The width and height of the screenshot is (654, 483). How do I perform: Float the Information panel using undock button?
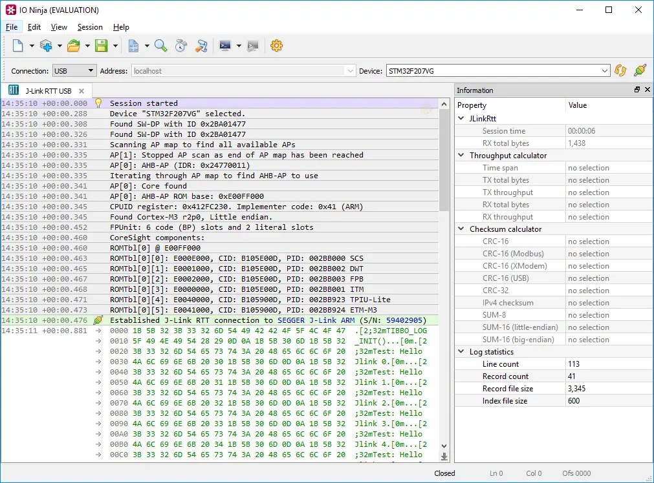(637, 90)
